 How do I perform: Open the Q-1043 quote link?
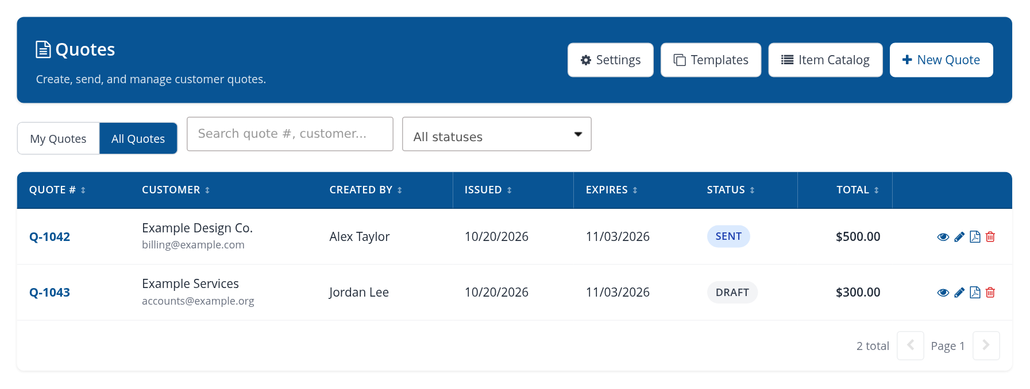49,293
